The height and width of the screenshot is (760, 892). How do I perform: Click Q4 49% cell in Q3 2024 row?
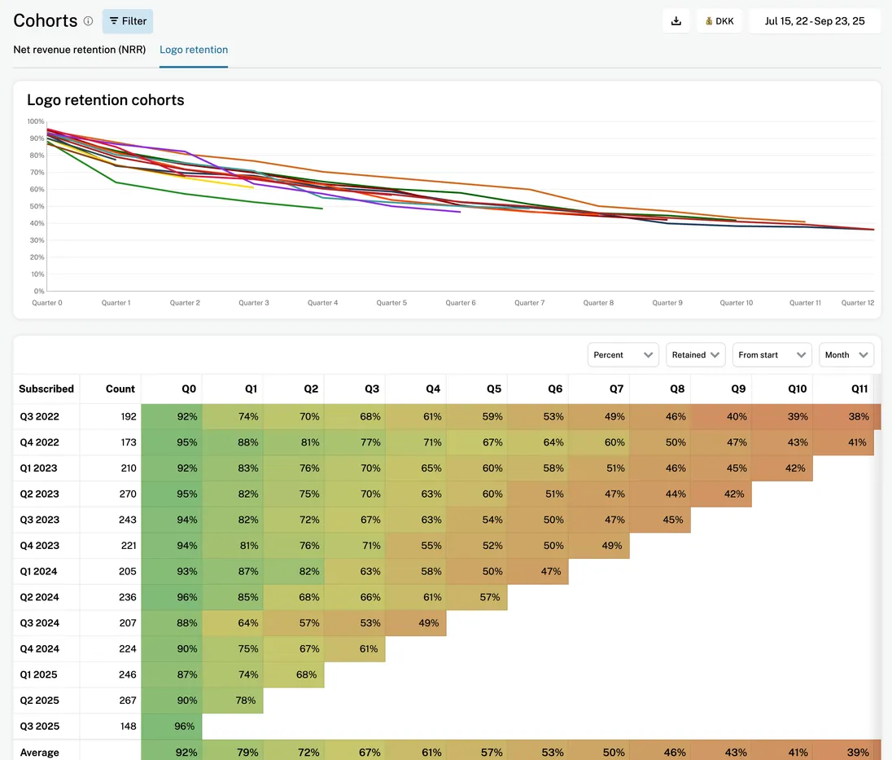[416, 623]
